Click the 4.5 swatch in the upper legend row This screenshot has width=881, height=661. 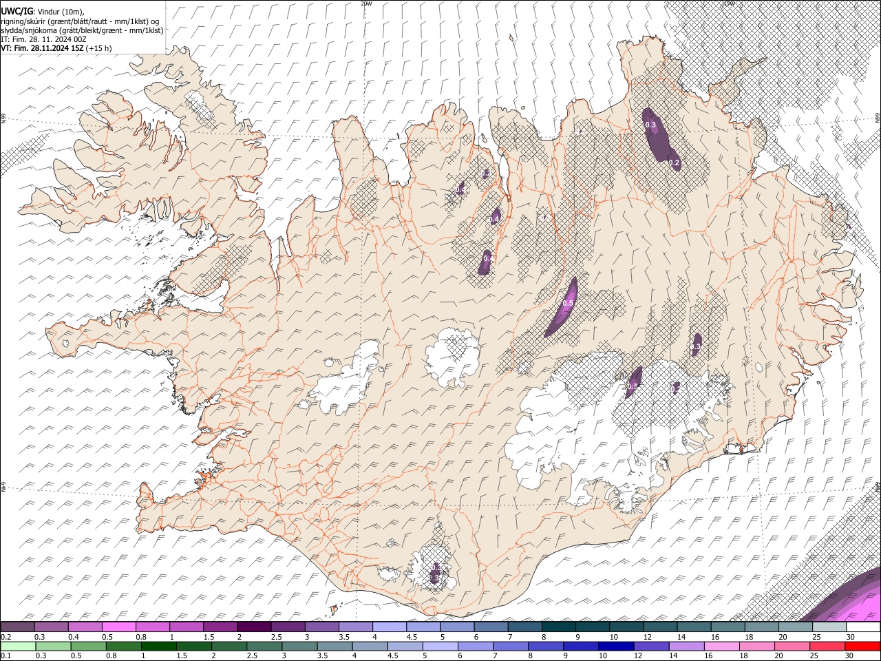[423, 627]
